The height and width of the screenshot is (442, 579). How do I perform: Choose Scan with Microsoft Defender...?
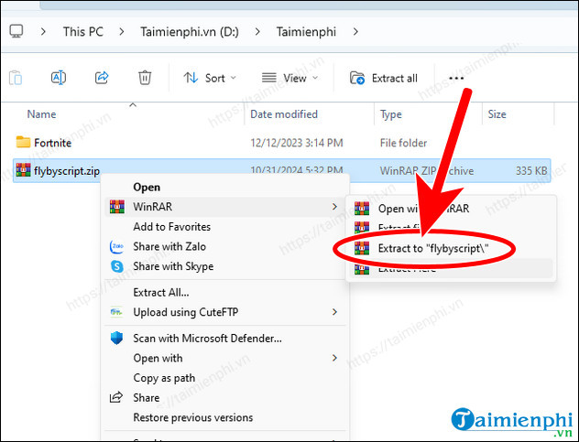[208, 339]
